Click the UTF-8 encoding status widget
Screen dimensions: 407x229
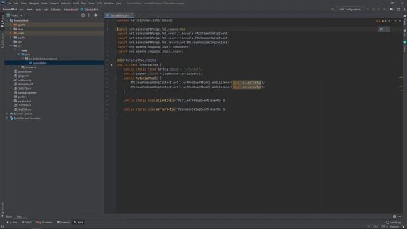coord(384,226)
